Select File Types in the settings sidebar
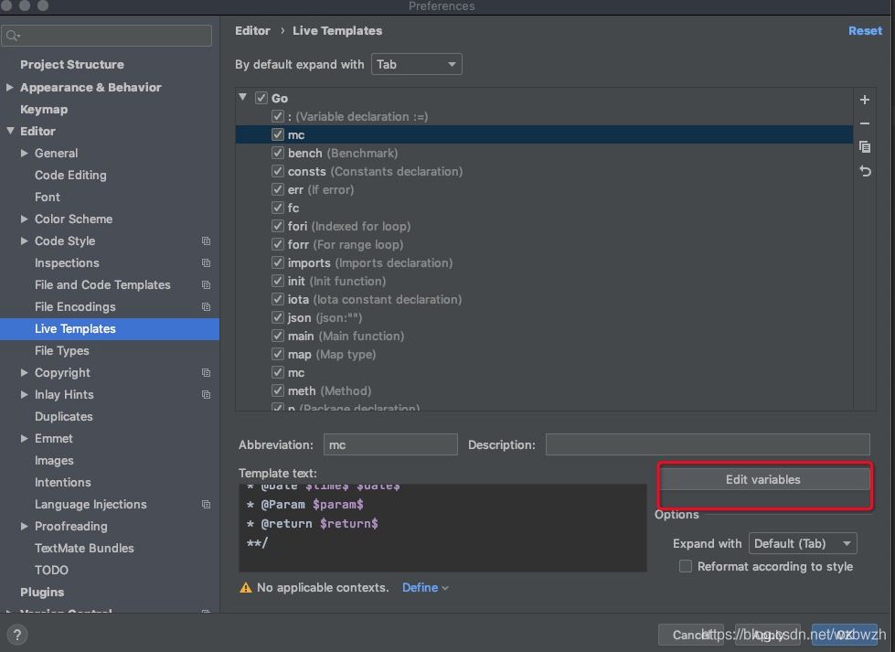The image size is (895, 652). tap(62, 351)
